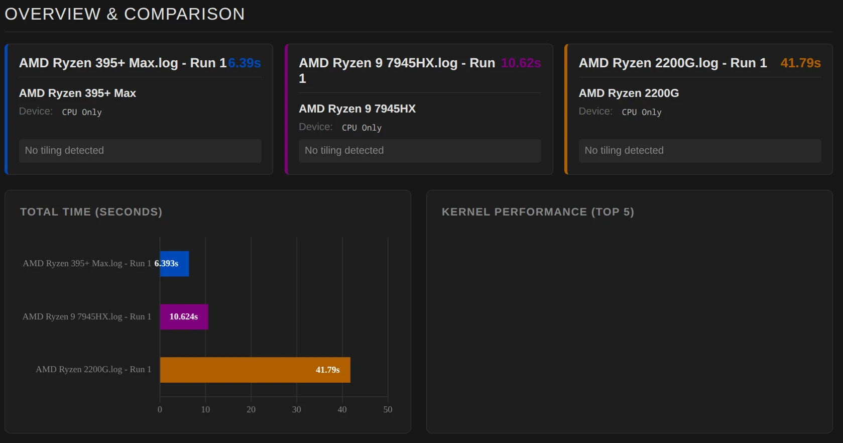843x443 pixels.
Task: Click the Overview & Comparison section heading
Action: tap(125, 14)
